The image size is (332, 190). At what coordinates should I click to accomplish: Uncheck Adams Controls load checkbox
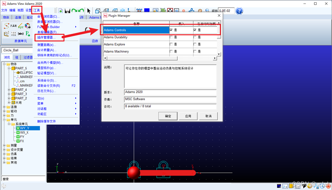point(171,30)
